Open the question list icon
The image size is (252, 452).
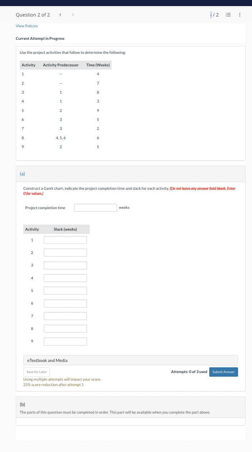[228, 15]
